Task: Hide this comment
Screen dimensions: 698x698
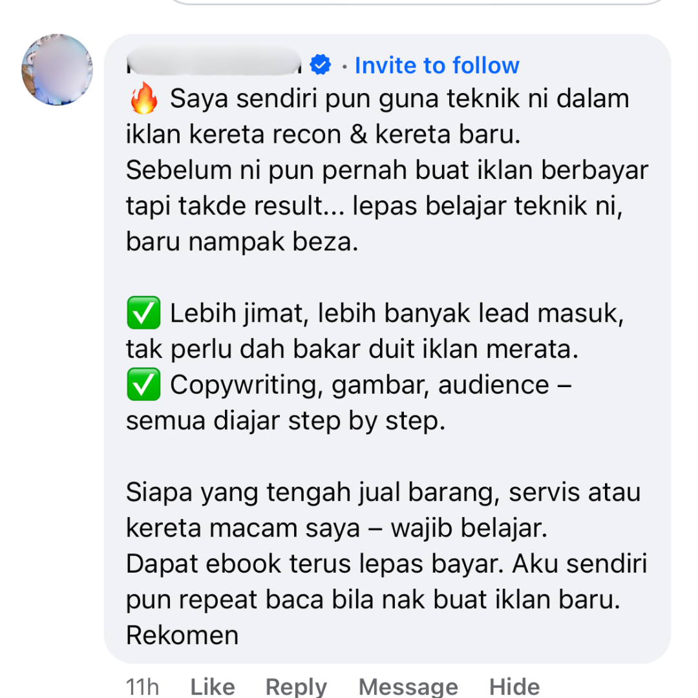Action: click(514, 687)
